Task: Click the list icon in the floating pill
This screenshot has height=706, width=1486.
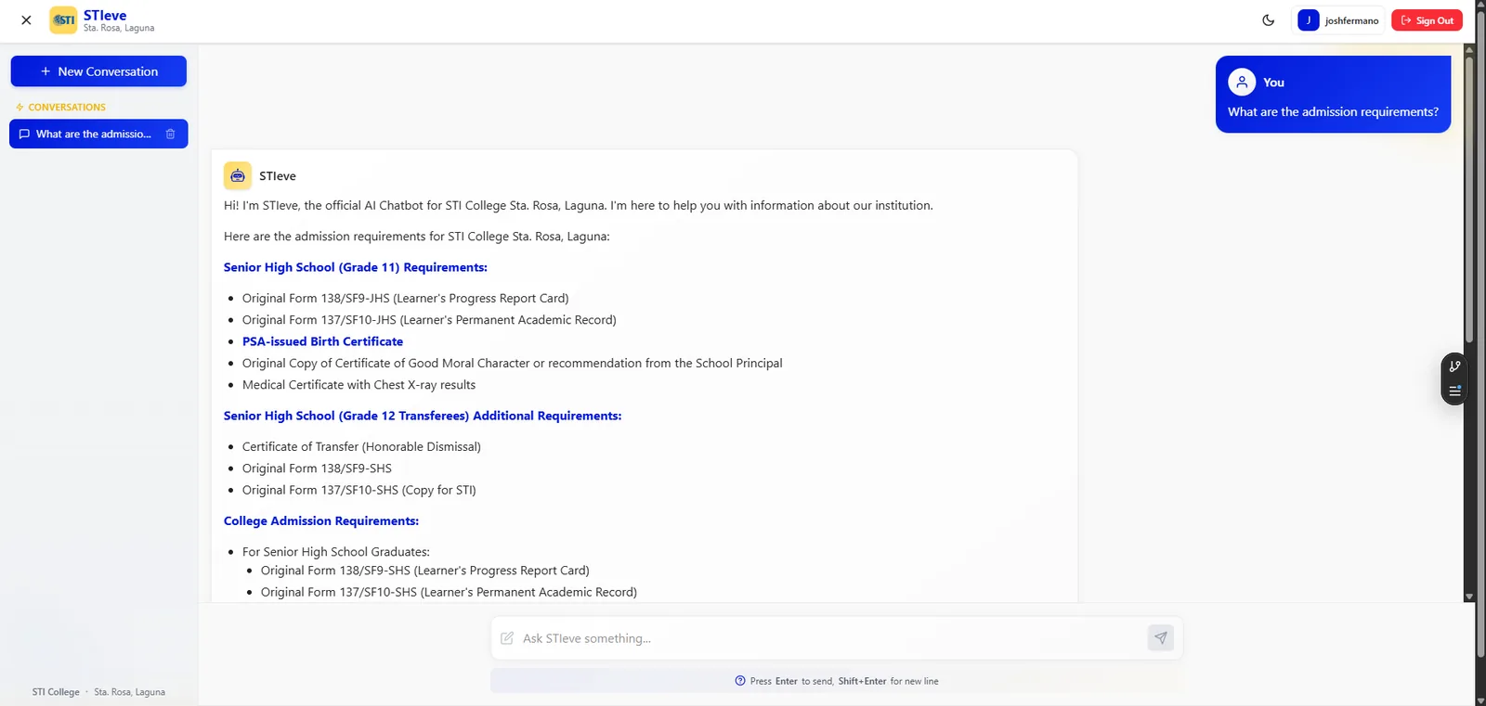Action: 1455,391
